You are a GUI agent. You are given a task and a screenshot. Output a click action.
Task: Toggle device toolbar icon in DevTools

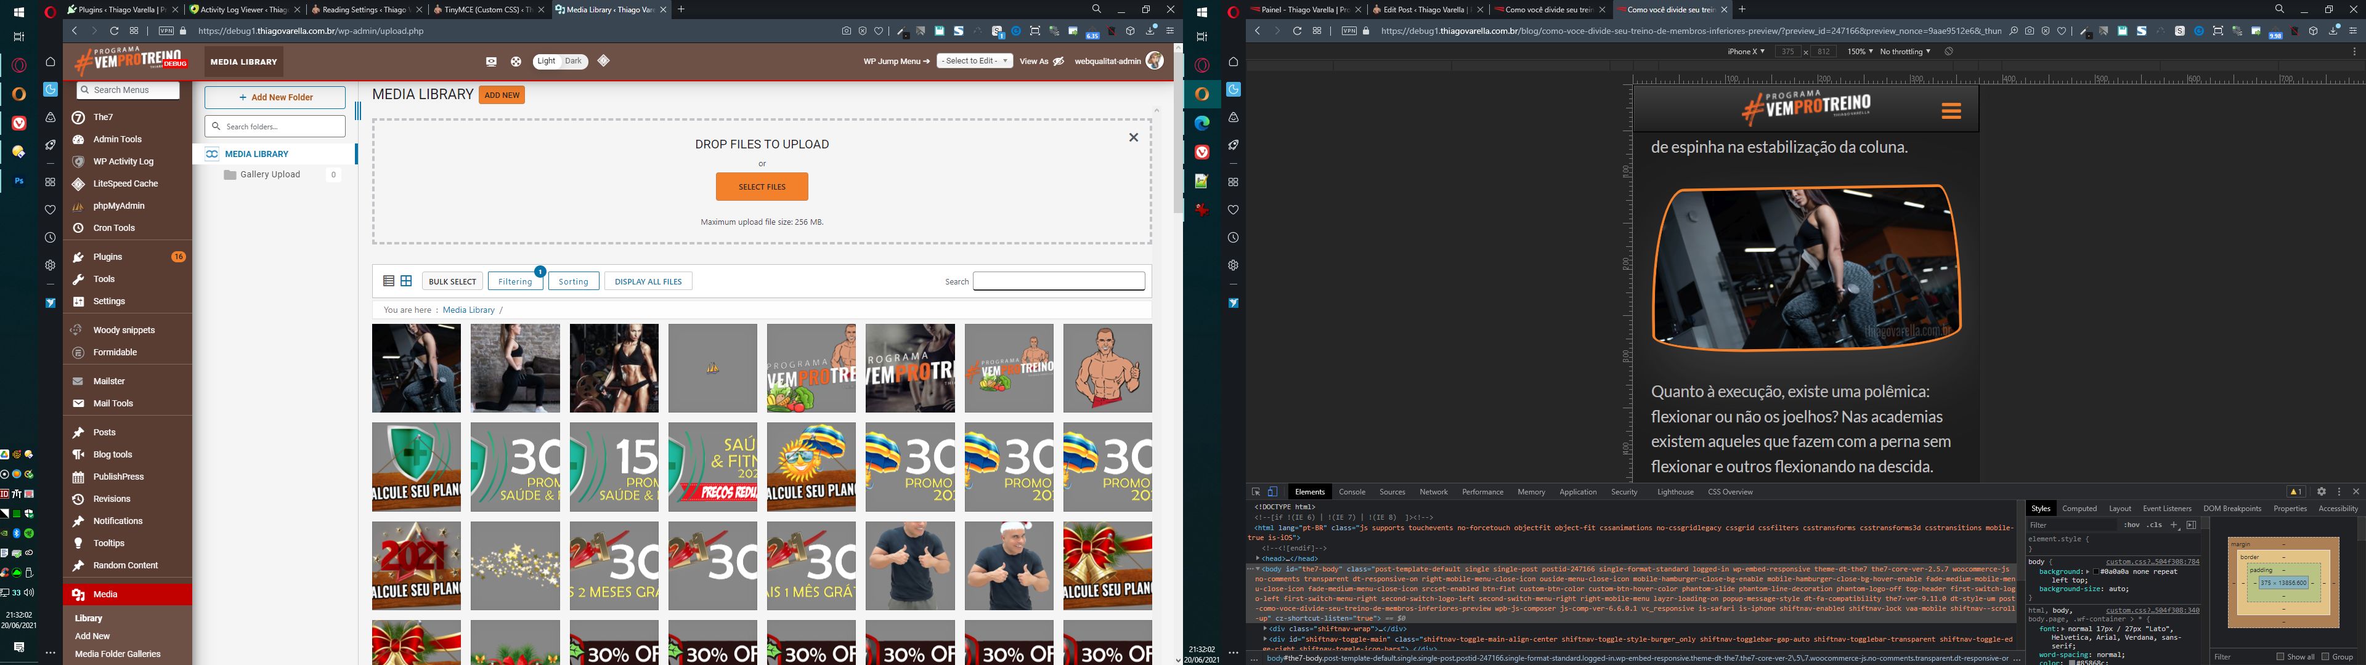1273,493
